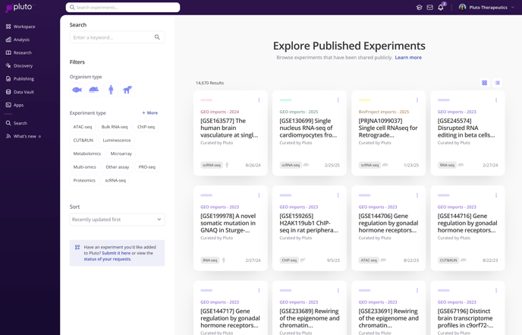Click the ChIP-seq tag on GSE159265 card
The height and width of the screenshot is (335, 522).
(x=289, y=261)
